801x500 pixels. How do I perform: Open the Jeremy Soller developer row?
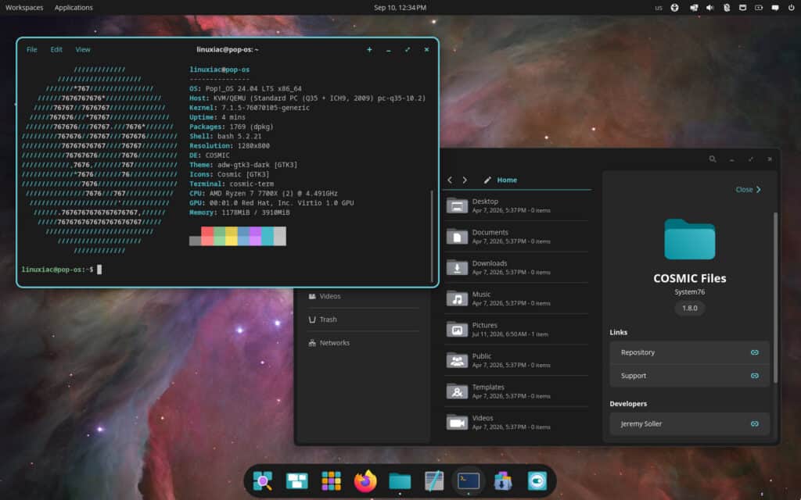tap(690, 424)
